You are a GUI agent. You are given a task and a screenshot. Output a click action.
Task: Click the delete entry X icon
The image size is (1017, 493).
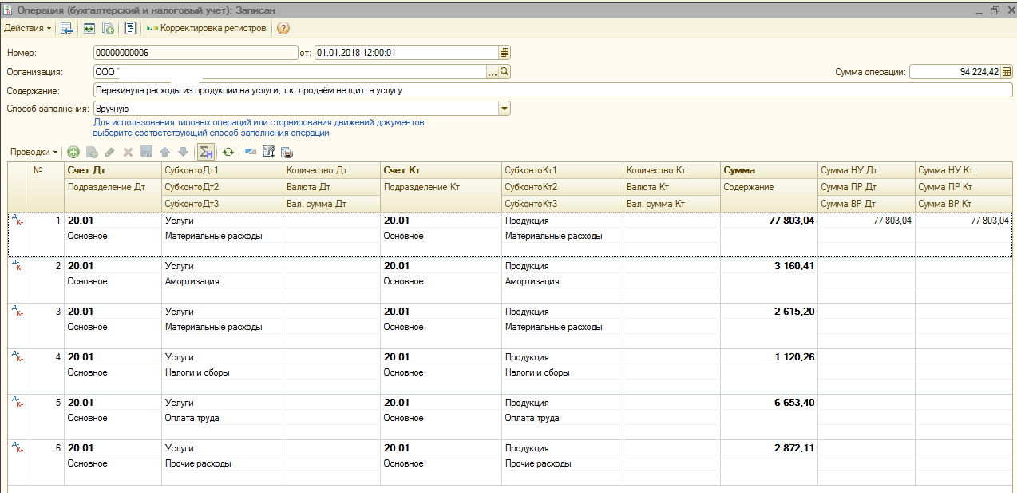128,152
